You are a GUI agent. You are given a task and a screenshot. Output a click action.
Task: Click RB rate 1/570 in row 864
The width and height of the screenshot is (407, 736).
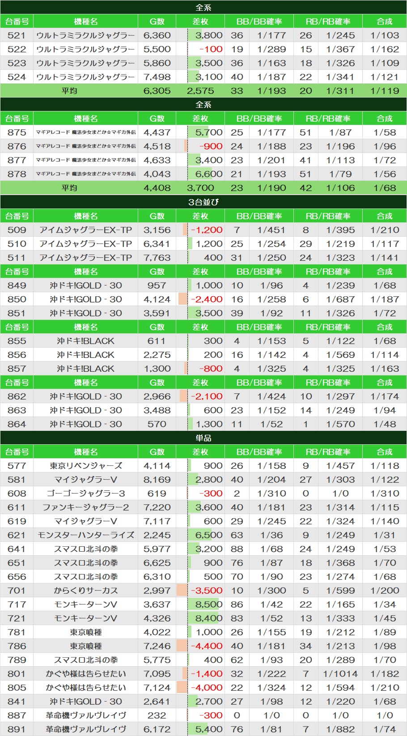340,424
